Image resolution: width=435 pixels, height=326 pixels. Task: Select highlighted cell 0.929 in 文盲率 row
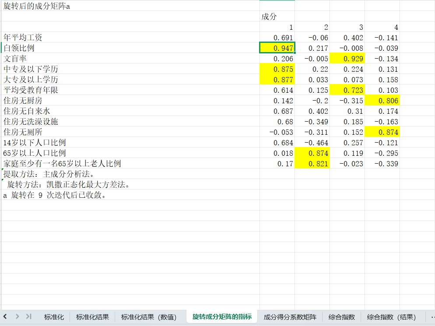[347, 59]
